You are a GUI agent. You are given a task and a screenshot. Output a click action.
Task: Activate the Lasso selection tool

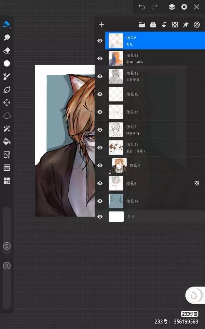pyautogui.click(x=7, y=115)
